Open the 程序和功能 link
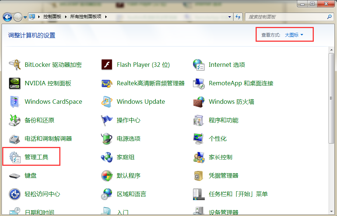 pyautogui.click(x=224, y=120)
